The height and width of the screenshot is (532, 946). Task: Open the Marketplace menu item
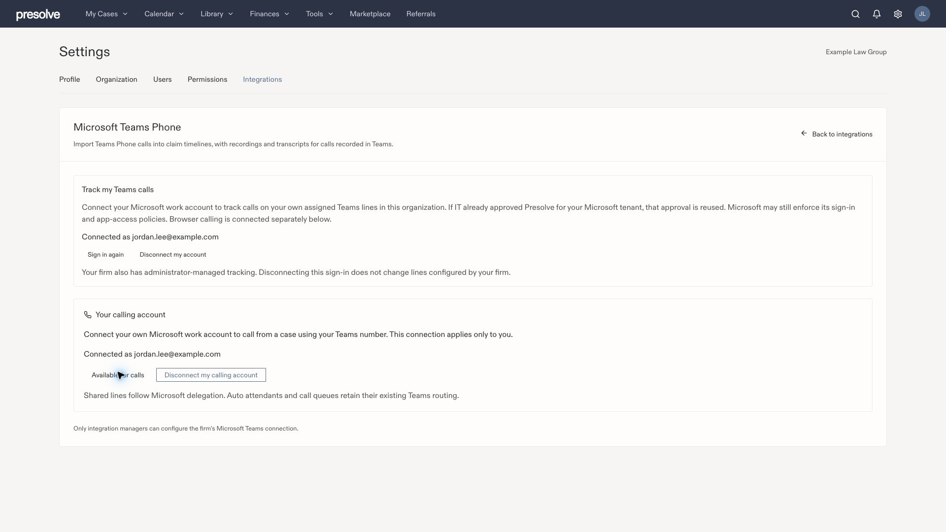(x=370, y=14)
